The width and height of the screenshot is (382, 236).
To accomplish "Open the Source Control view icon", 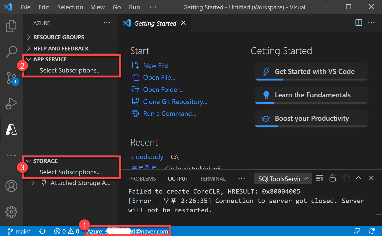I will tap(11, 78).
